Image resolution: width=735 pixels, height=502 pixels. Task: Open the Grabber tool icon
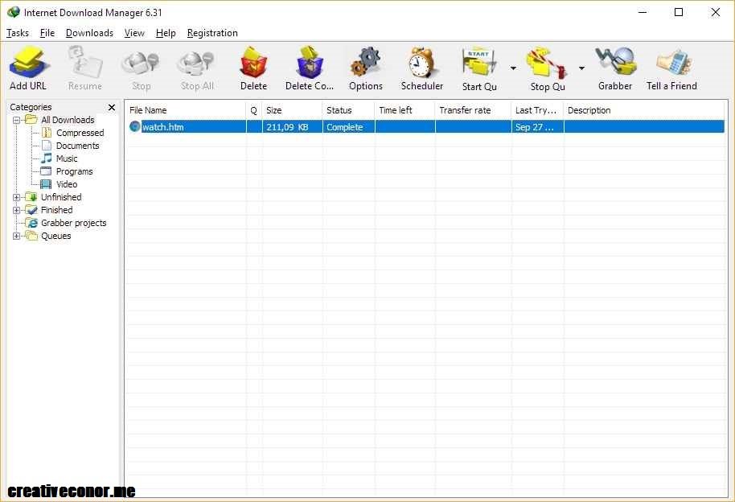(x=615, y=61)
